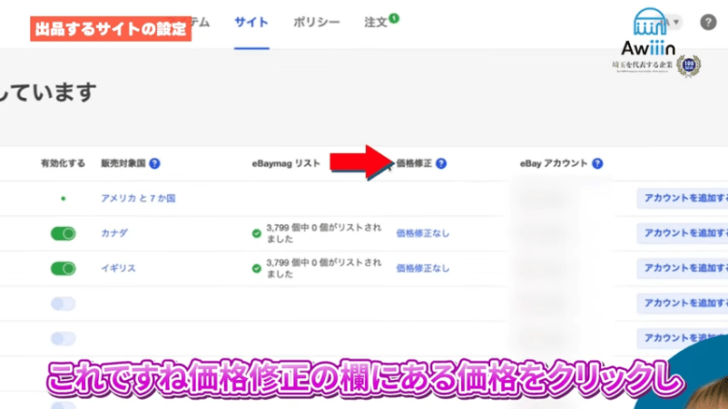Click the green checkmark in the イギリス row

point(257,268)
